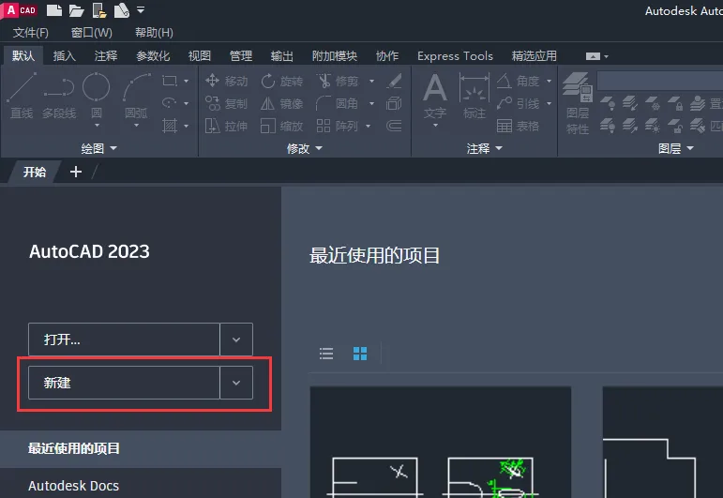Switch to the Express Tools ribbon tab

point(455,55)
